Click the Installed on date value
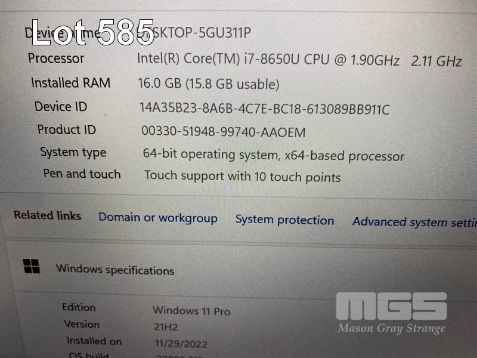 181,344
